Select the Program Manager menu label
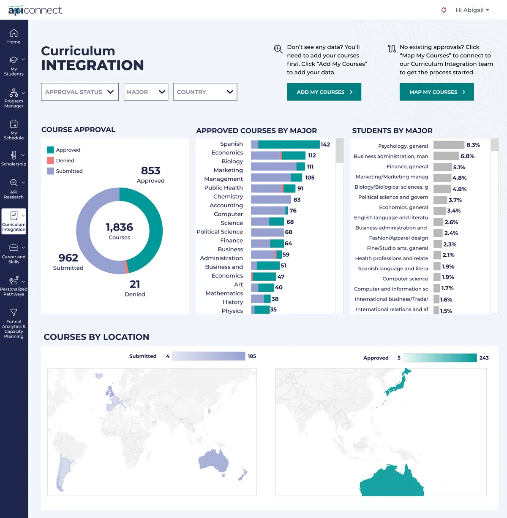 (x=14, y=103)
